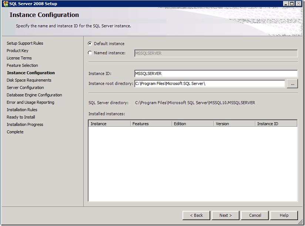Open the browse (...) directory button
This screenshot has height=226, width=305.
(292, 84)
